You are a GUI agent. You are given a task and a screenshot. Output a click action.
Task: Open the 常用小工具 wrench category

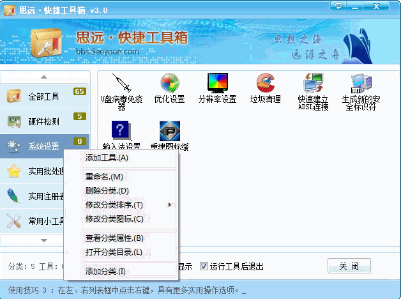tap(32, 221)
